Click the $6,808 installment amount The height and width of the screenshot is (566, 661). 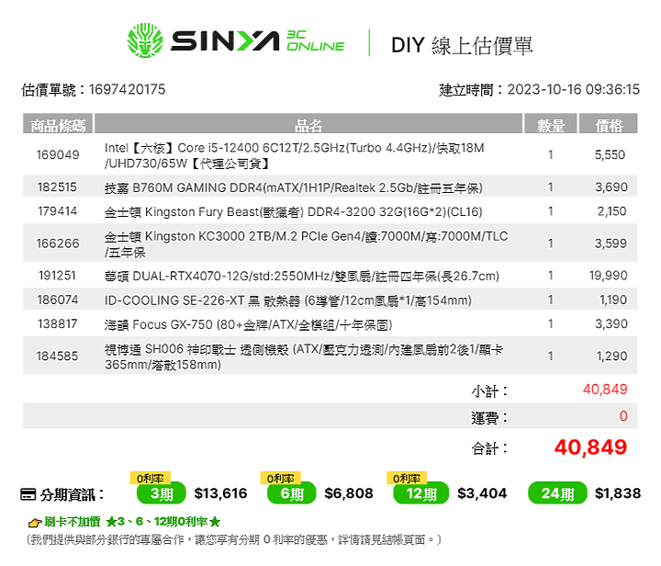click(x=349, y=493)
